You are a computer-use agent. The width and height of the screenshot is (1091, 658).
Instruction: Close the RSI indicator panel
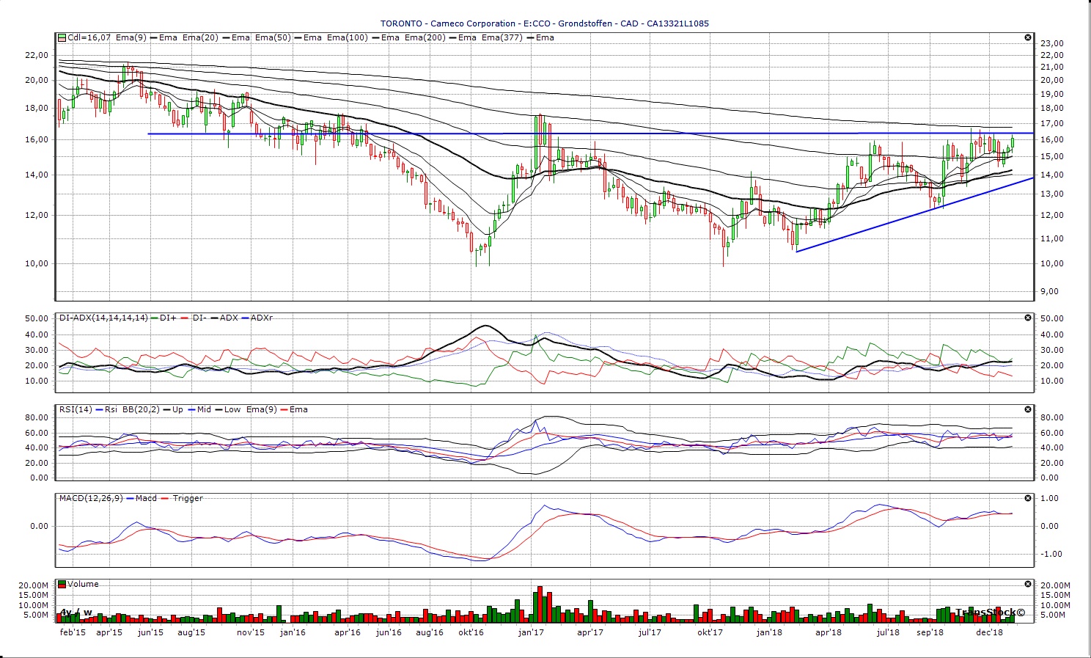pos(1028,409)
